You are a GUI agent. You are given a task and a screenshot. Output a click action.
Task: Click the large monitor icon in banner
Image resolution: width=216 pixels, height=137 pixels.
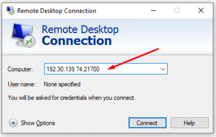pos(23,35)
